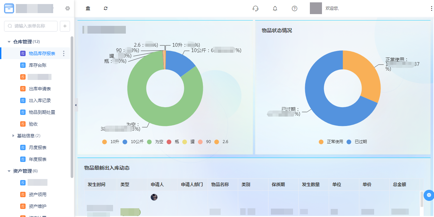Click the 库存台账 form icon

pyautogui.click(x=23, y=65)
